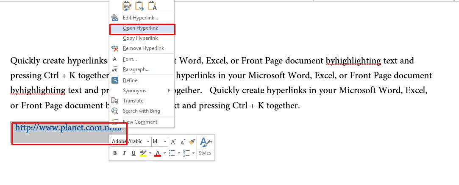Toggle italic formatting in mini toolbar
Viewport: 459px width, 185px height.
[124, 153]
